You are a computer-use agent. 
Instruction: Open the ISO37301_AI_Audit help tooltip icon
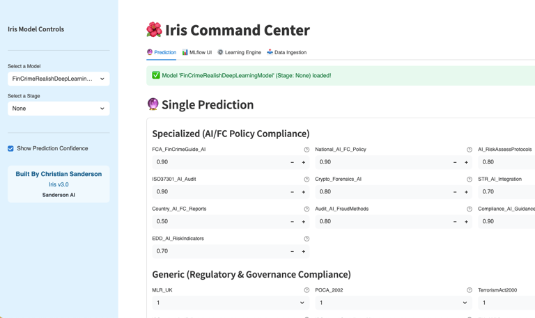[307, 180]
